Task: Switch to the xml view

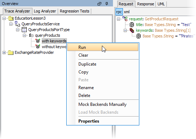Action: tap(127, 12)
